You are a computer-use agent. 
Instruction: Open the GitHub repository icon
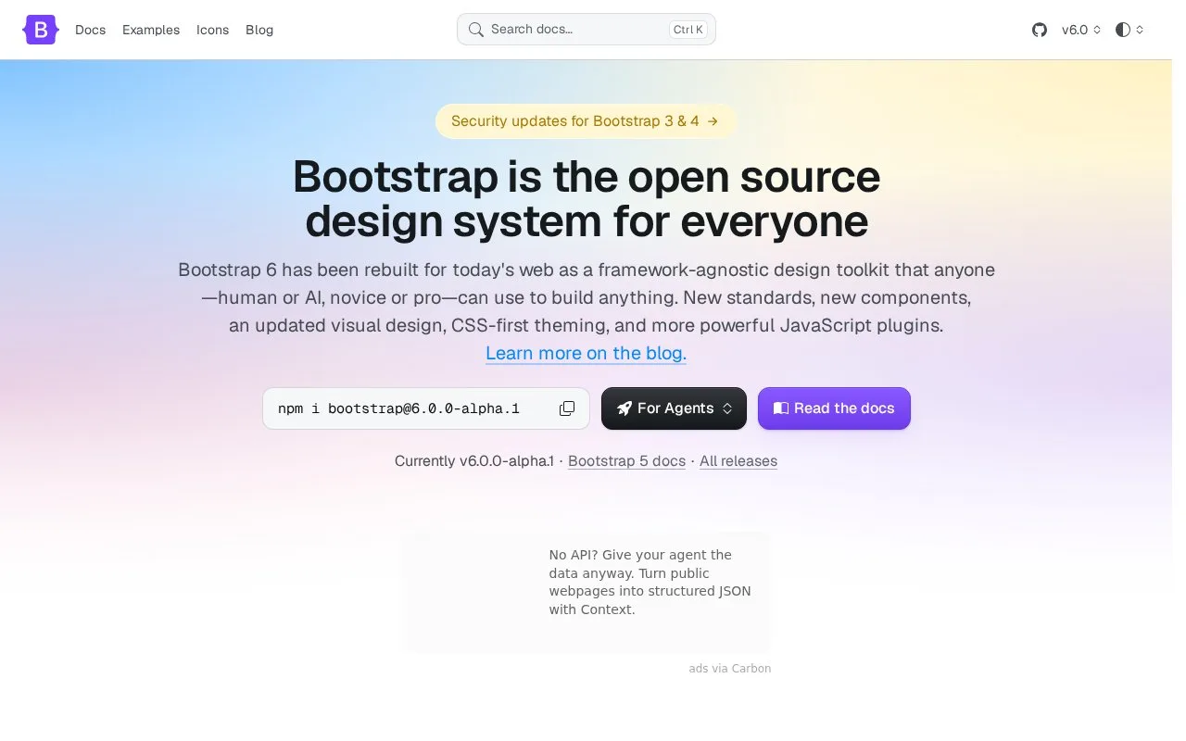(1040, 30)
